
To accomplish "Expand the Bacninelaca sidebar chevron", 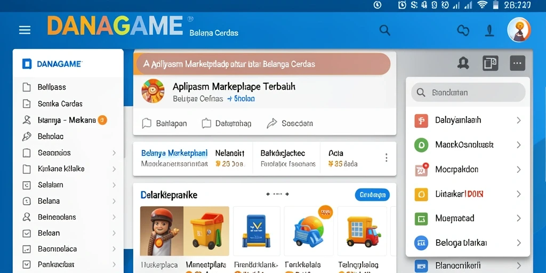I will (114, 249).
